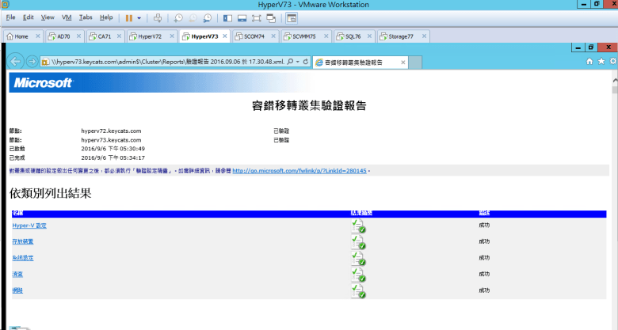Enter VMware full screen mode icon

coord(257,17)
